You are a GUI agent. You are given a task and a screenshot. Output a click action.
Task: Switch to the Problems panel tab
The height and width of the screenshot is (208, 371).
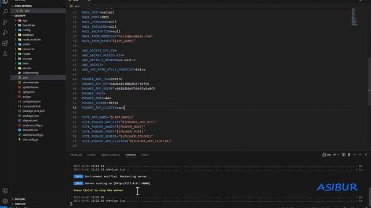tap(76, 155)
